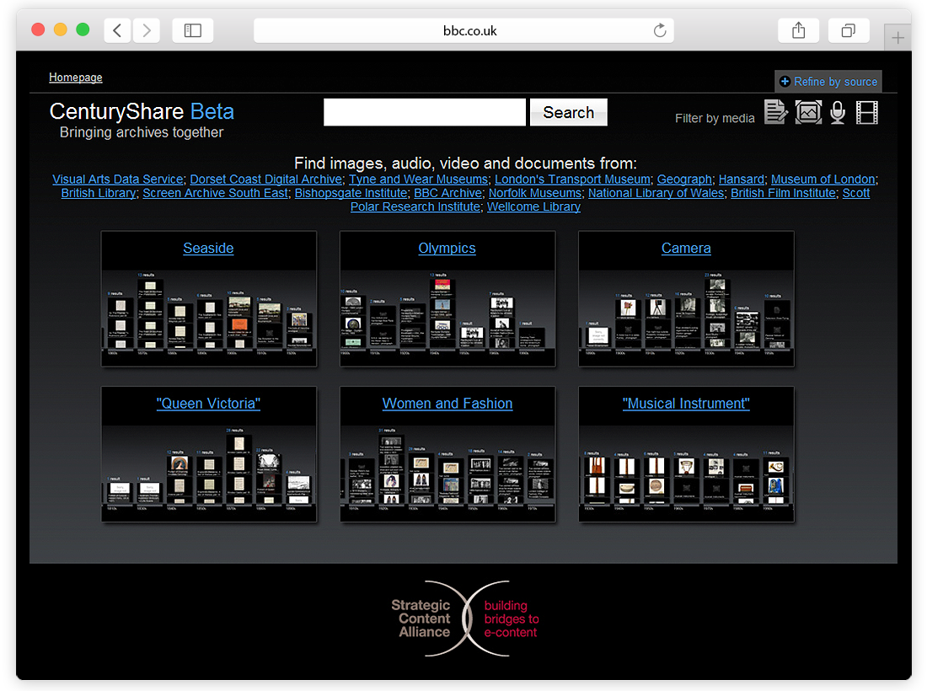Filter results by video film icon
The image size is (927, 691).
pyautogui.click(x=866, y=112)
